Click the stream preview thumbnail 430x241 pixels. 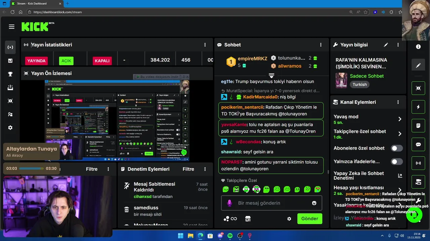click(117, 120)
